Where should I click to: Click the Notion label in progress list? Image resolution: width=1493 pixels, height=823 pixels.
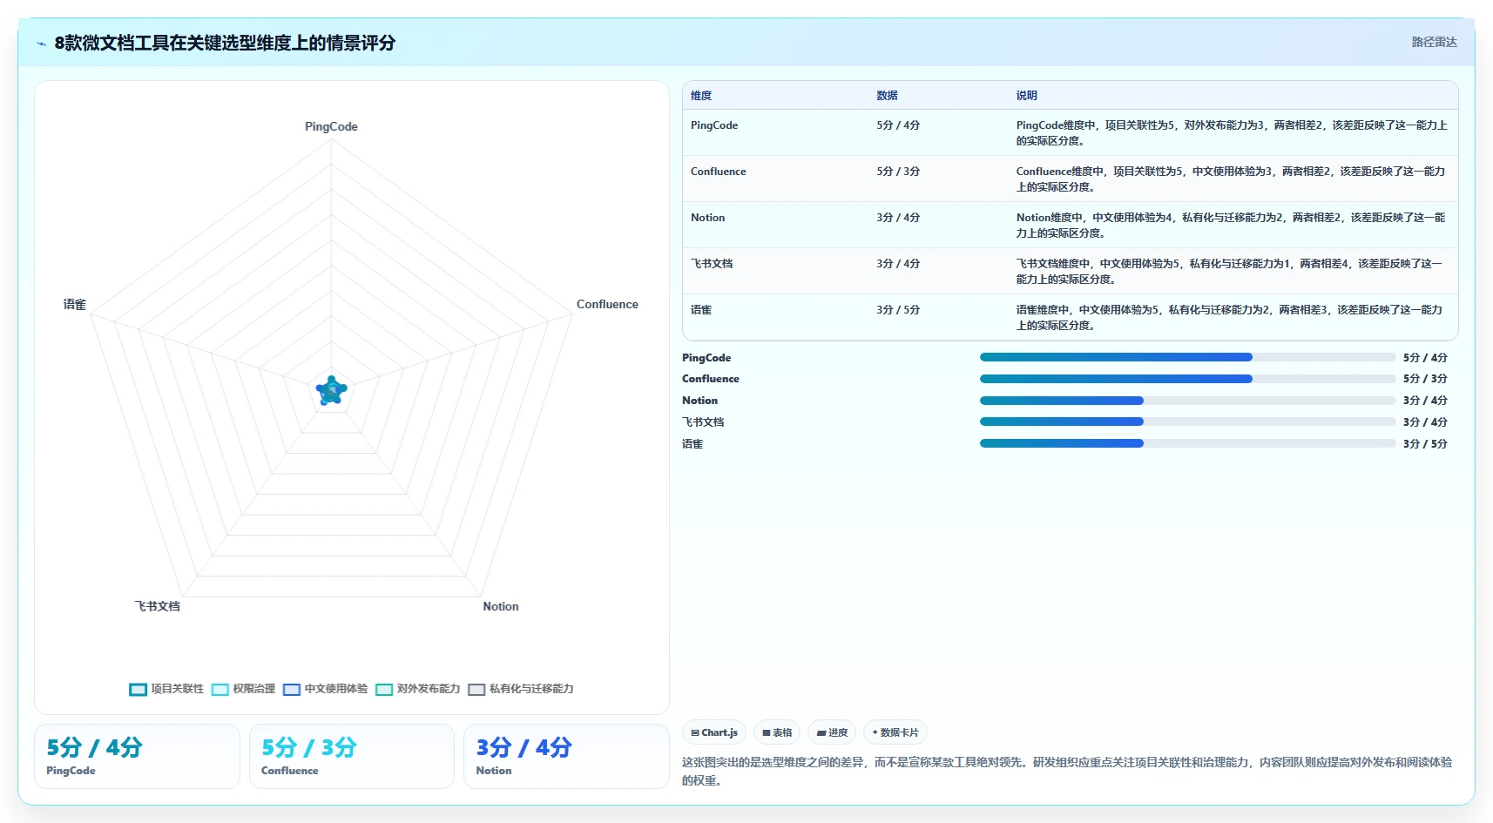click(x=699, y=401)
